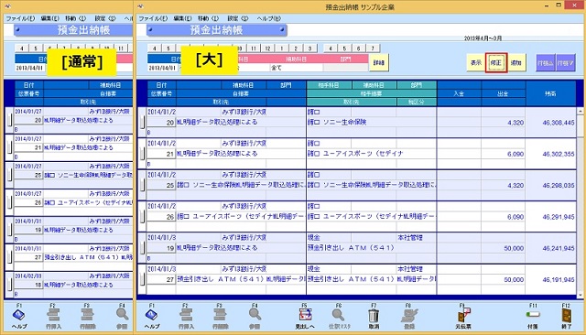Open 設定(S) menu in right window

[x=237, y=18]
